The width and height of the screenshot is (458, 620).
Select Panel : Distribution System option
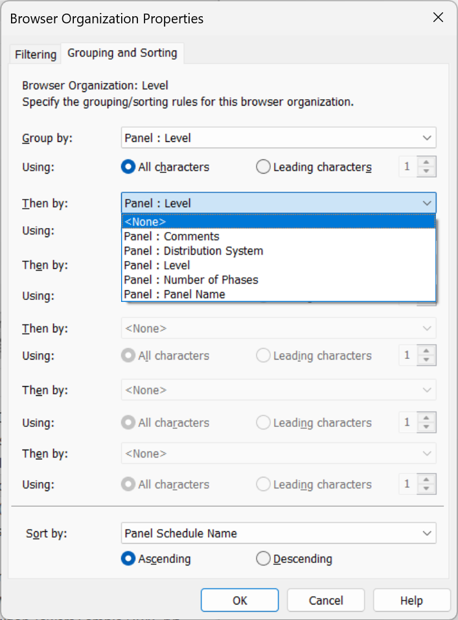pos(193,251)
